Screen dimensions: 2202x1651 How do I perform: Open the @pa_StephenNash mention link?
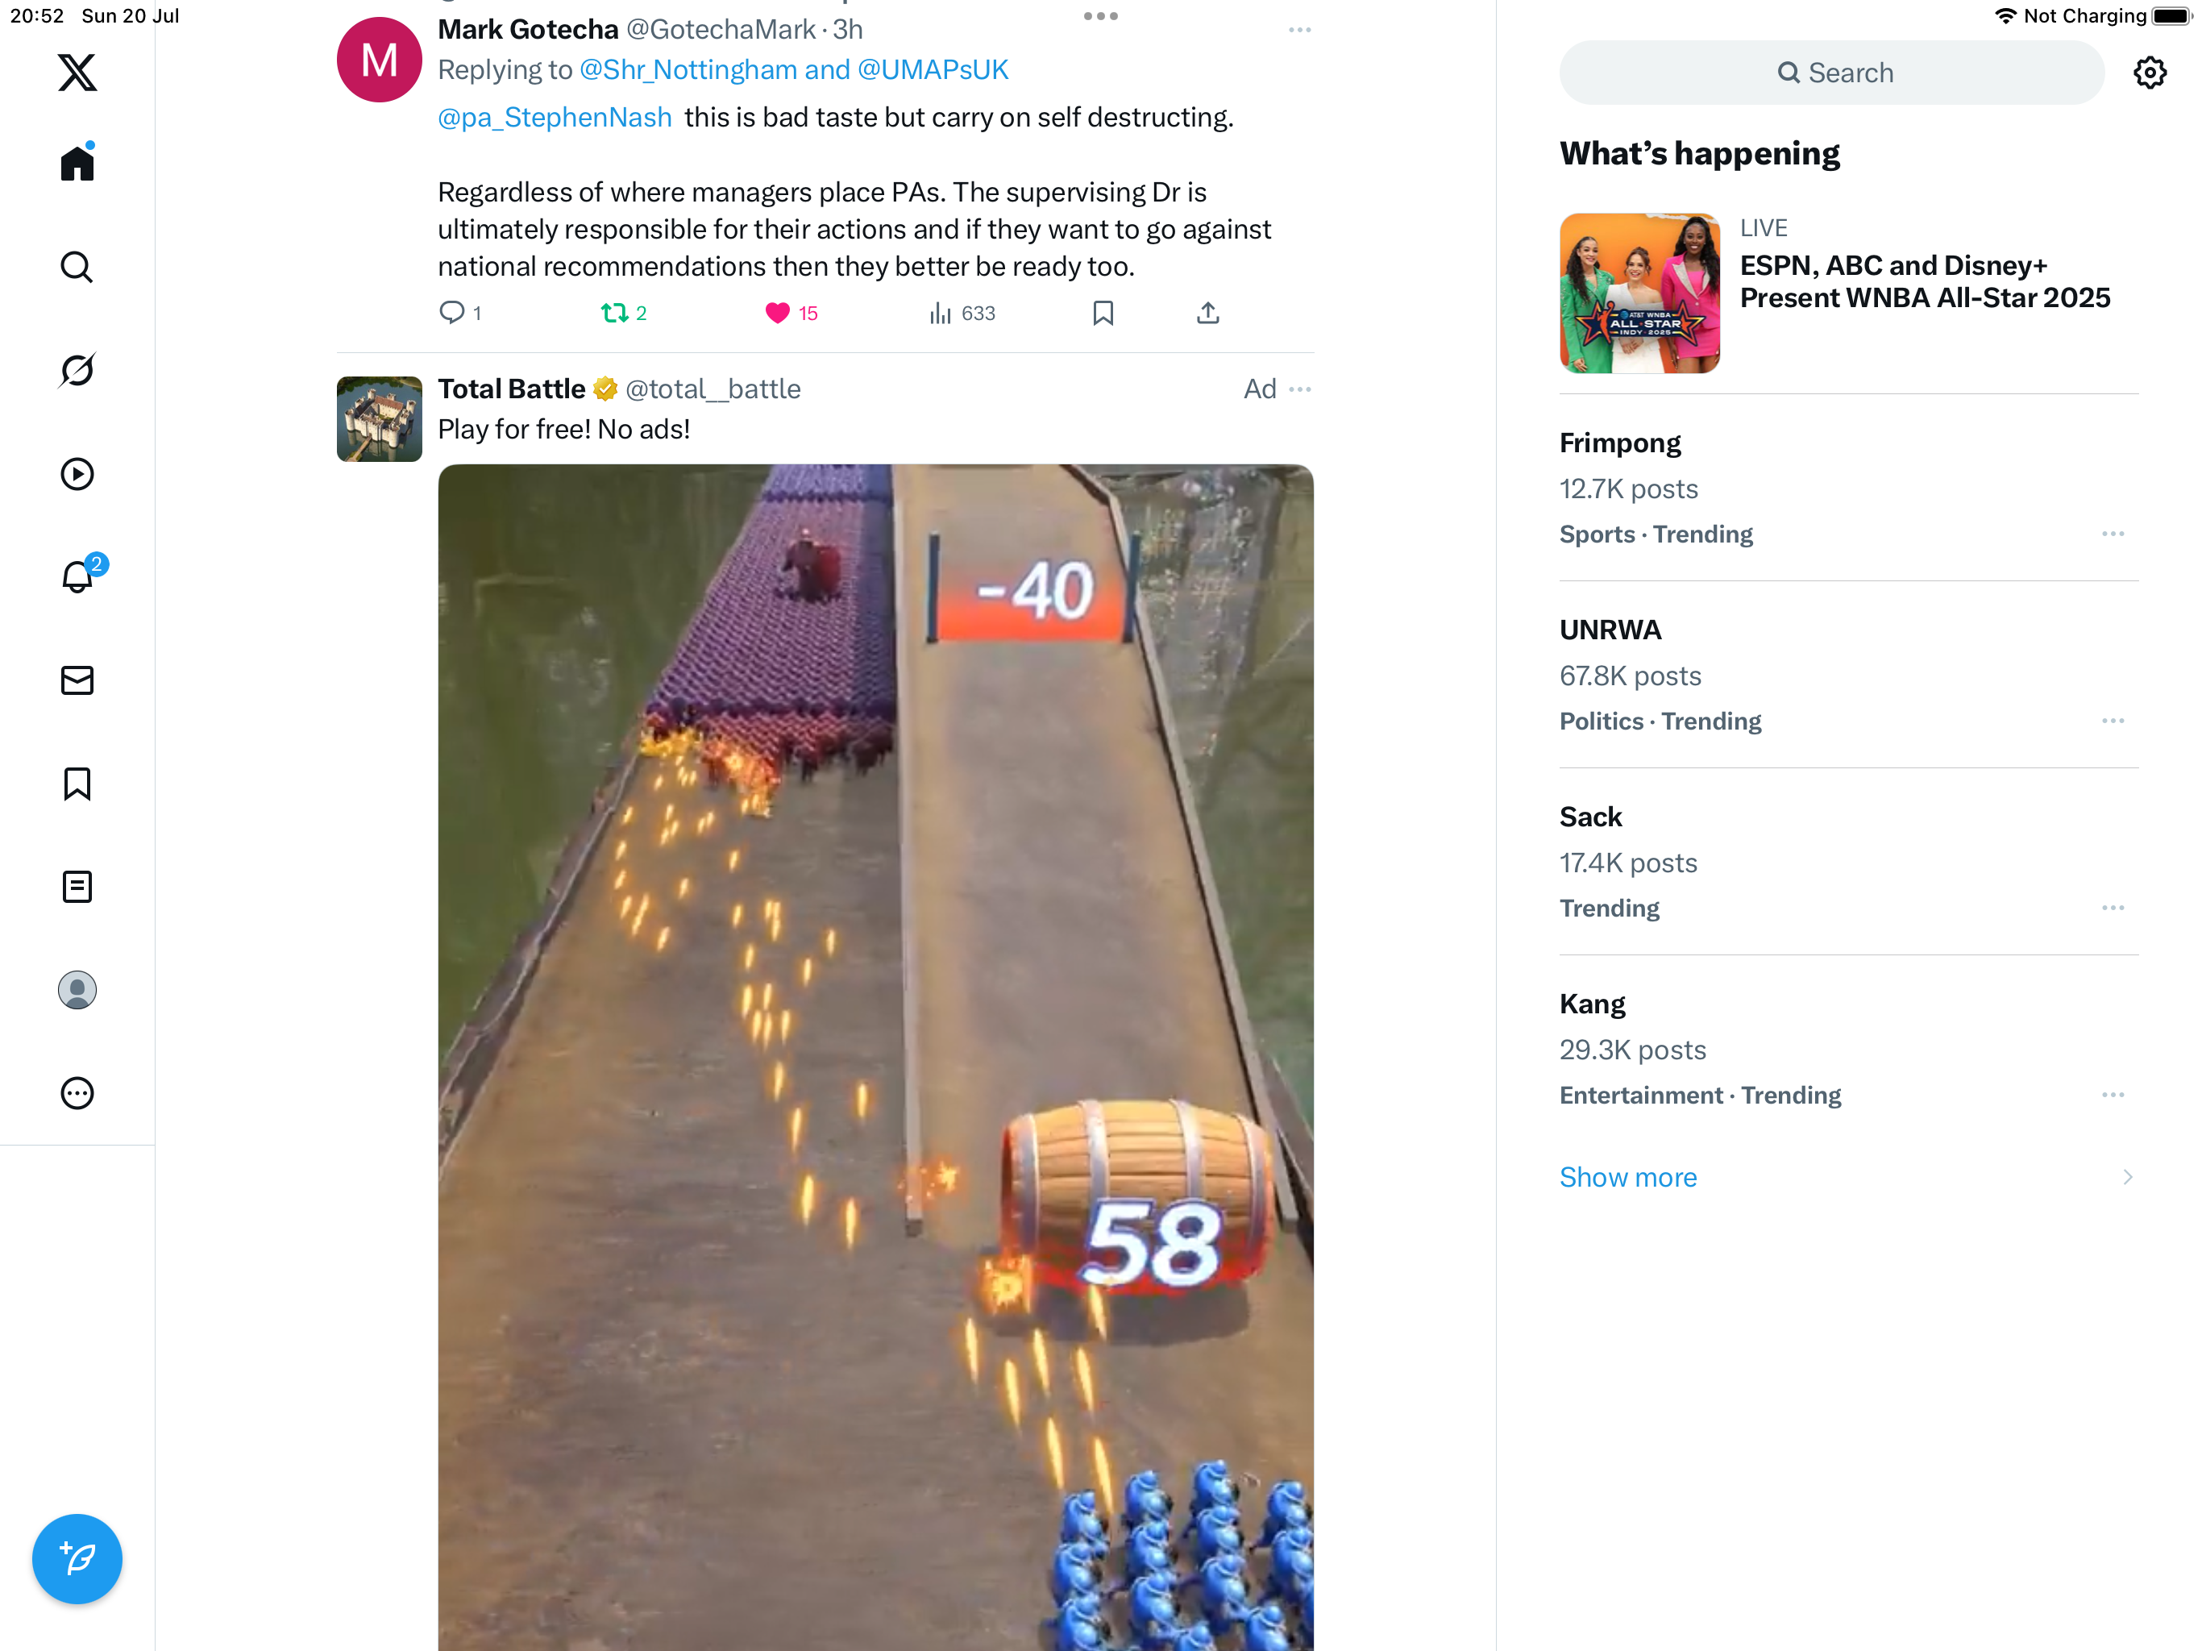[555, 118]
